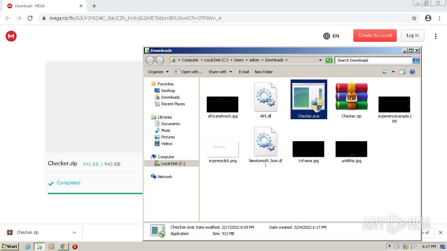The width and height of the screenshot is (447, 251).
Task: Open Internet Explorer from the taskbar
Action: [28, 246]
